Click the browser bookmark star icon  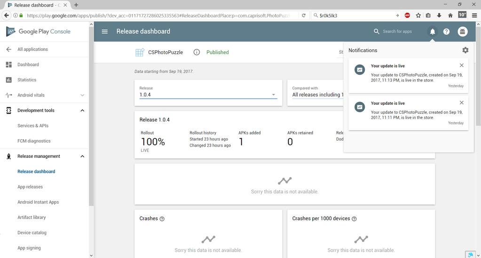click(x=418, y=16)
